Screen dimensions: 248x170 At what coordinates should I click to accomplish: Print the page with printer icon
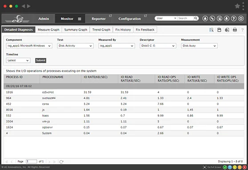(x=235, y=30)
